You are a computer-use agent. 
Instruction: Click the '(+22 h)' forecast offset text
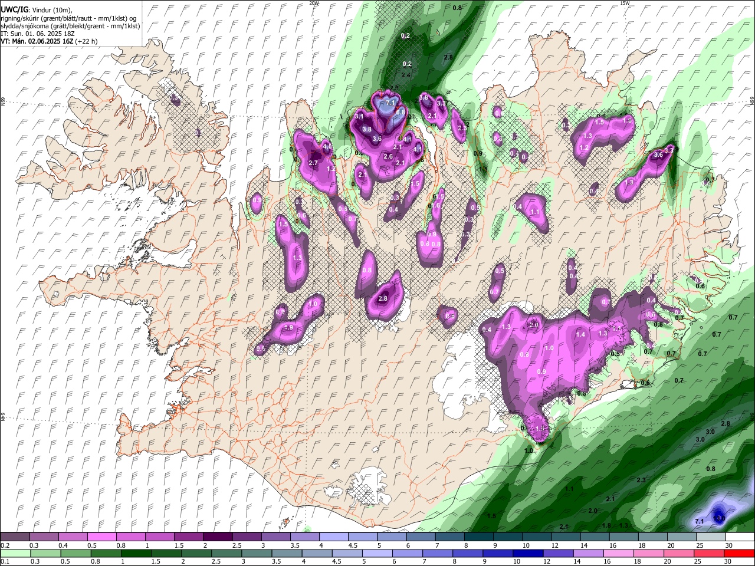tap(87, 41)
